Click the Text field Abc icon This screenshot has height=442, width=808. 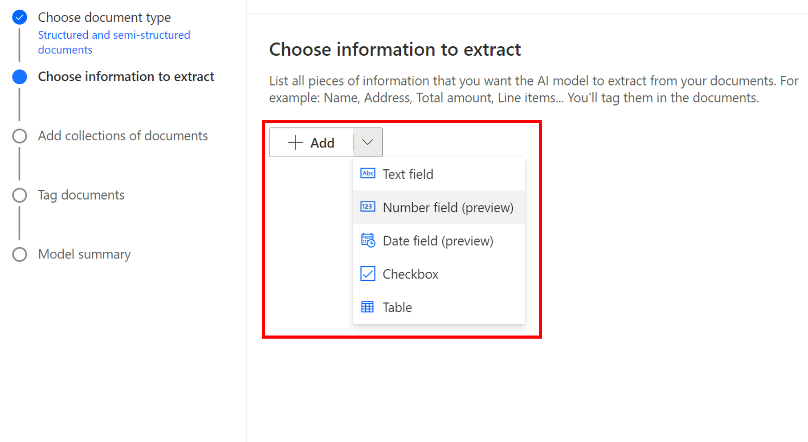click(367, 173)
